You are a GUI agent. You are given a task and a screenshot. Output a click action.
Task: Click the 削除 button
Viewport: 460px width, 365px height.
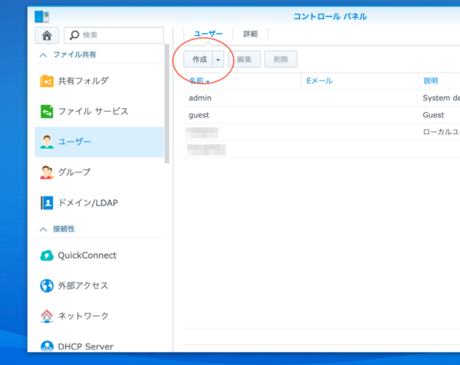281,60
